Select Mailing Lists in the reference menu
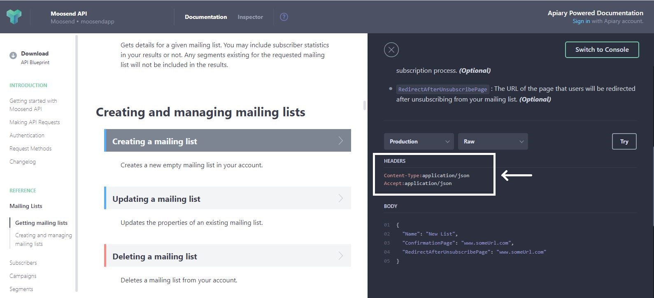The height and width of the screenshot is (298, 654). [x=26, y=206]
